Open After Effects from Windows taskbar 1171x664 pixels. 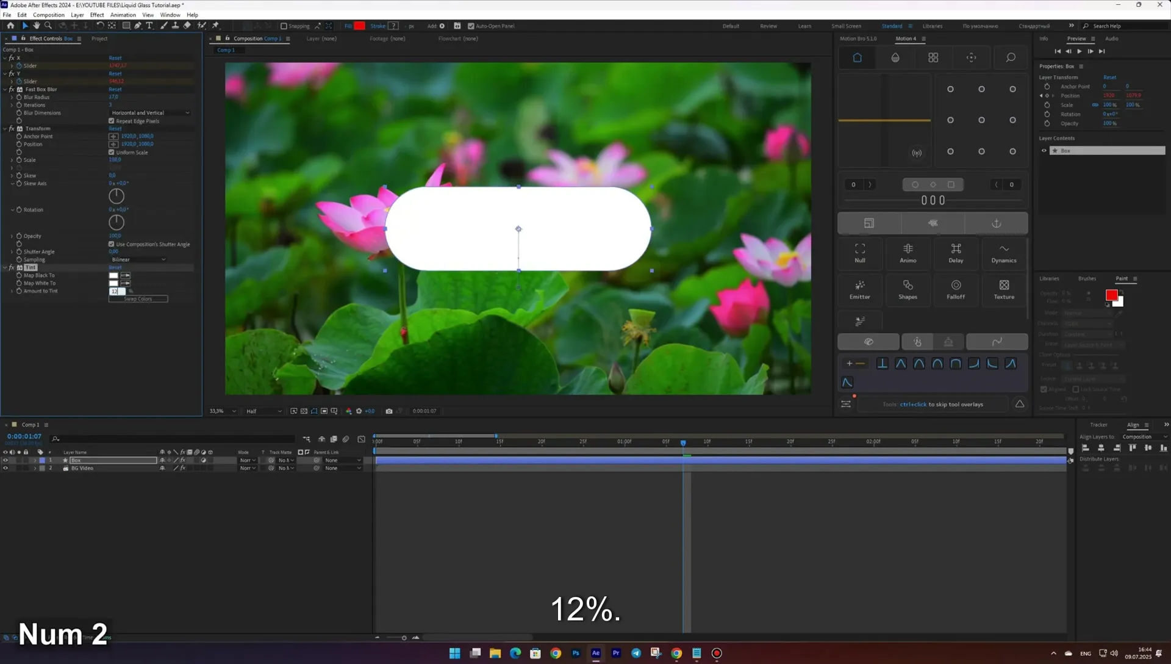click(x=596, y=653)
